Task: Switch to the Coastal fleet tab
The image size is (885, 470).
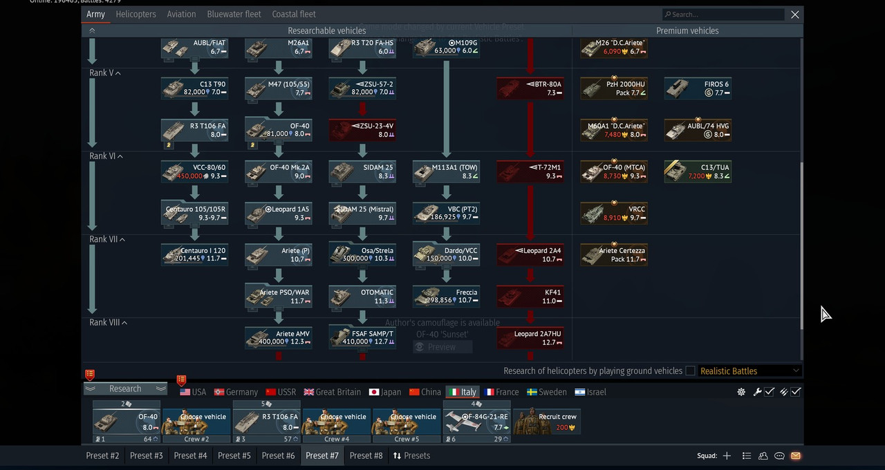Action: point(294,14)
